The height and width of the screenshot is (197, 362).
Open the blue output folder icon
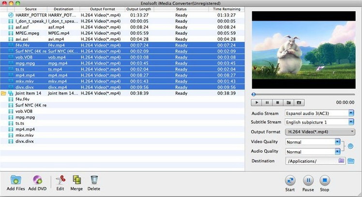(x=351, y=161)
